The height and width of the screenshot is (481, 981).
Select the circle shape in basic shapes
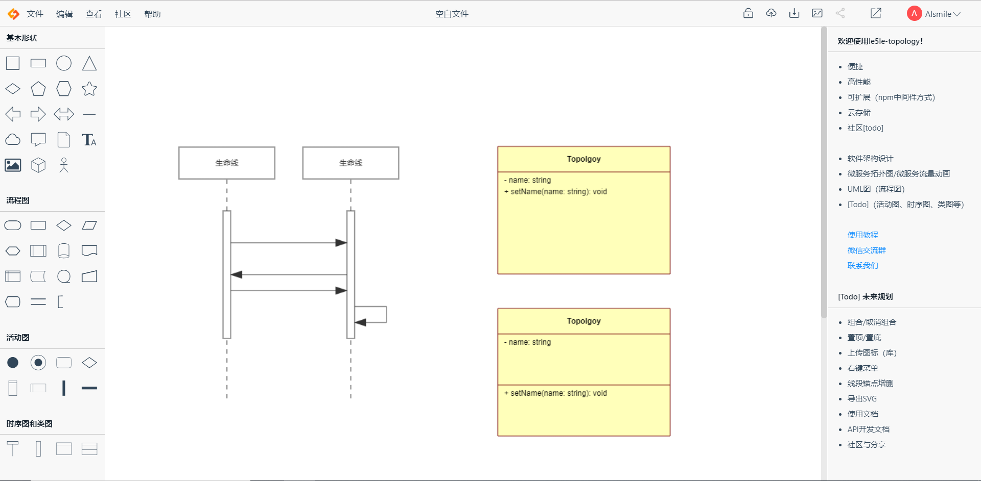[x=64, y=63]
